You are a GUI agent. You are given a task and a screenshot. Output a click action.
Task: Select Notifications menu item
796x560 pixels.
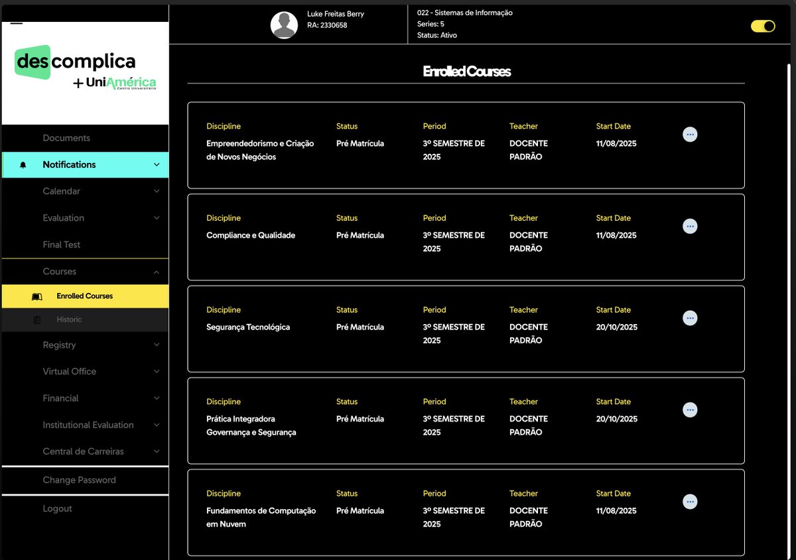(85, 165)
